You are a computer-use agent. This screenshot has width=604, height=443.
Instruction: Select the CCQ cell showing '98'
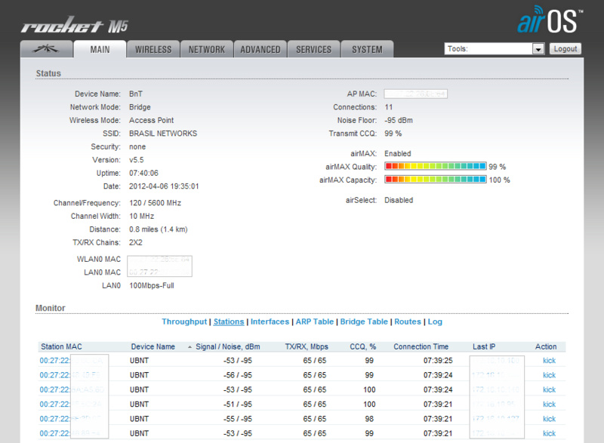[369, 419]
